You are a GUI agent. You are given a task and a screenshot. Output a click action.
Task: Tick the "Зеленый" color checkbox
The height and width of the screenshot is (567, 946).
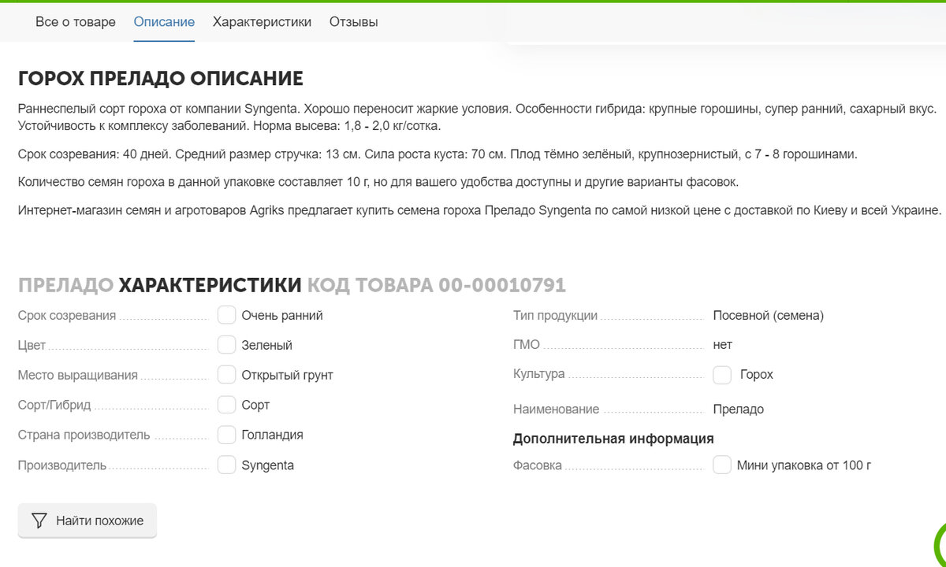pos(227,345)
